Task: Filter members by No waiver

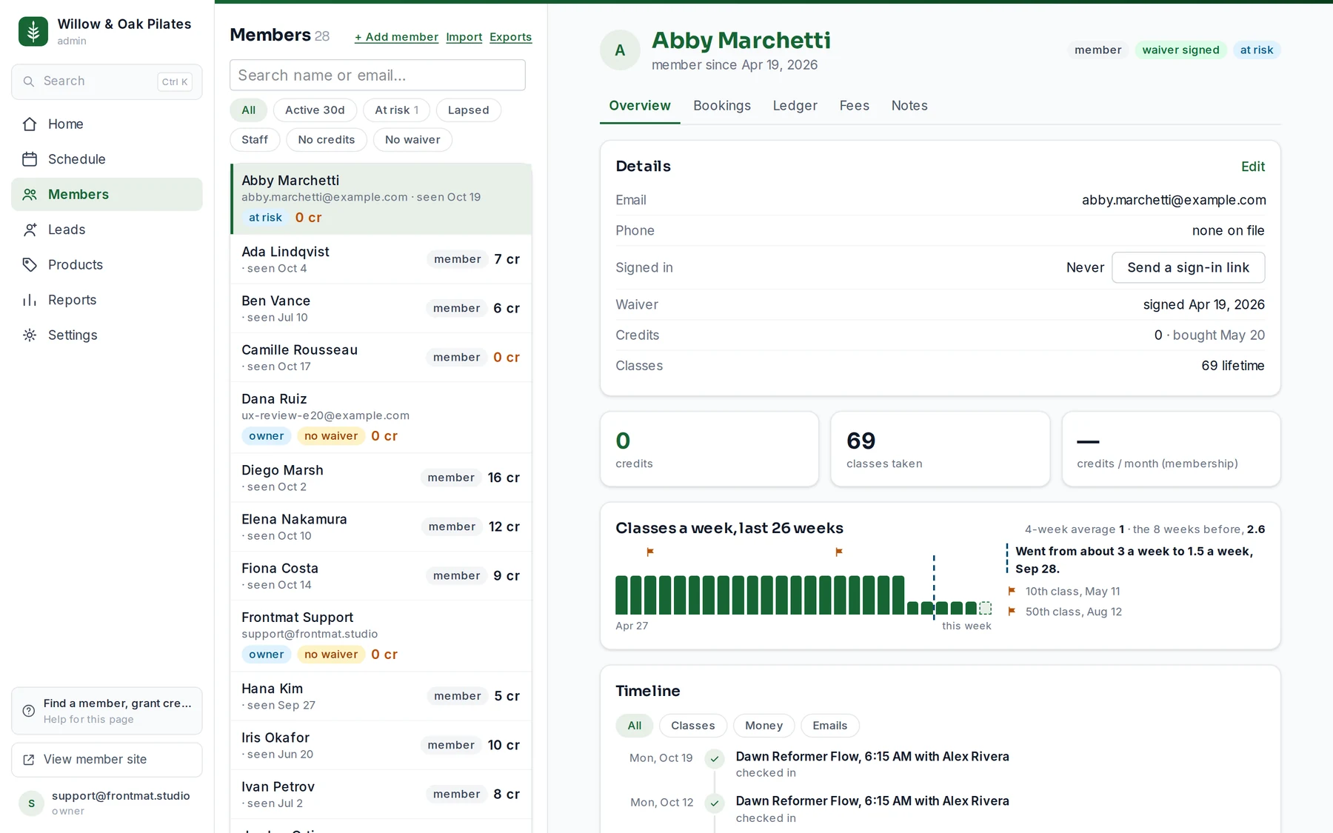Action: tap(412, 140)
